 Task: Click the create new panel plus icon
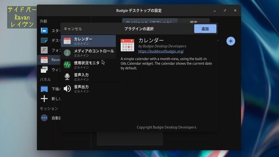coord(44,99)
